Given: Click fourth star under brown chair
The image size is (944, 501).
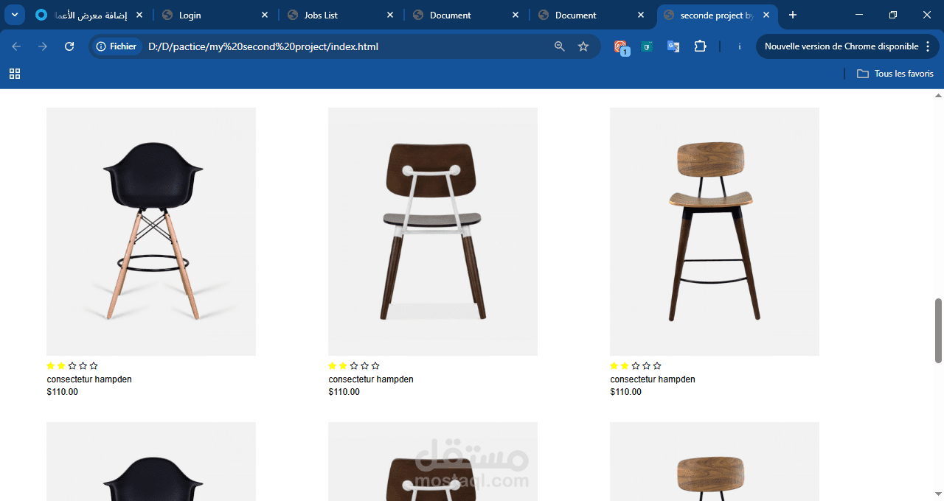Looking at the screenshot, I should click(364, 365).
